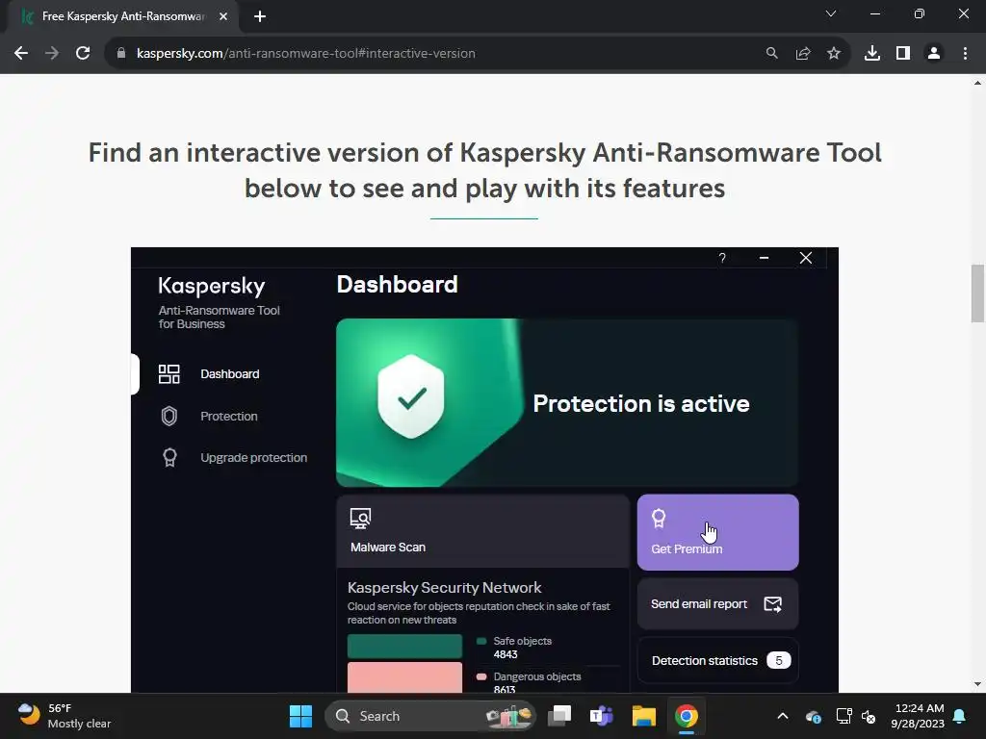Click the muted volume tray icon
986x739 pixels.
coord(869,716)
